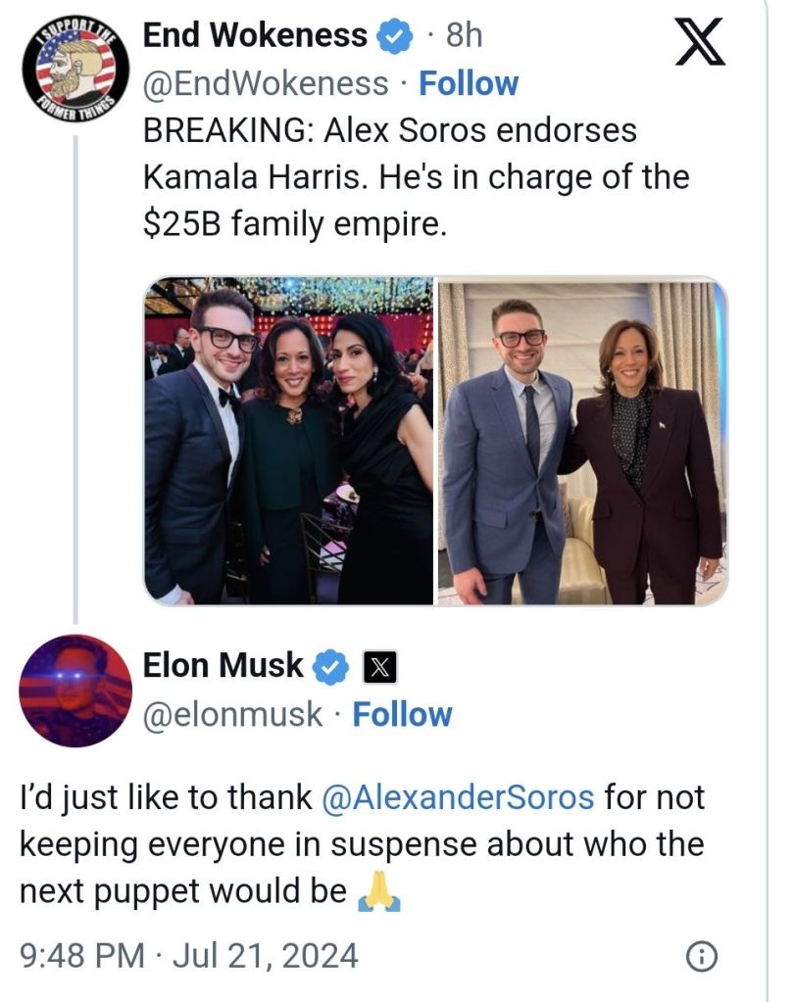The width and height of the screenshot is (794, 1002).
Task: Click Elon Musk's blue verified badge
Action: 331,667
